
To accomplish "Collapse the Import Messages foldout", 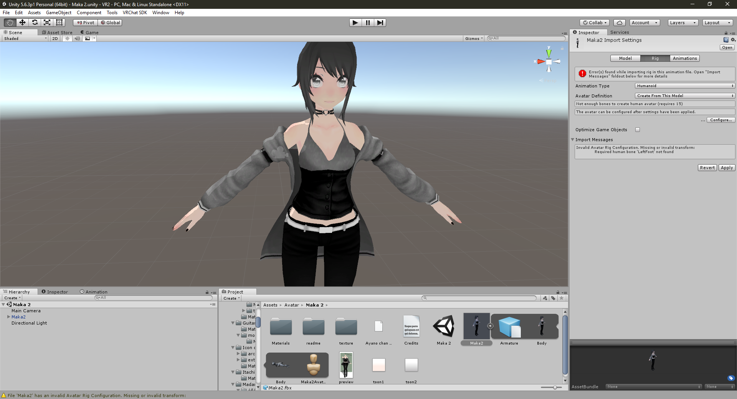I will tap(572, 140).
